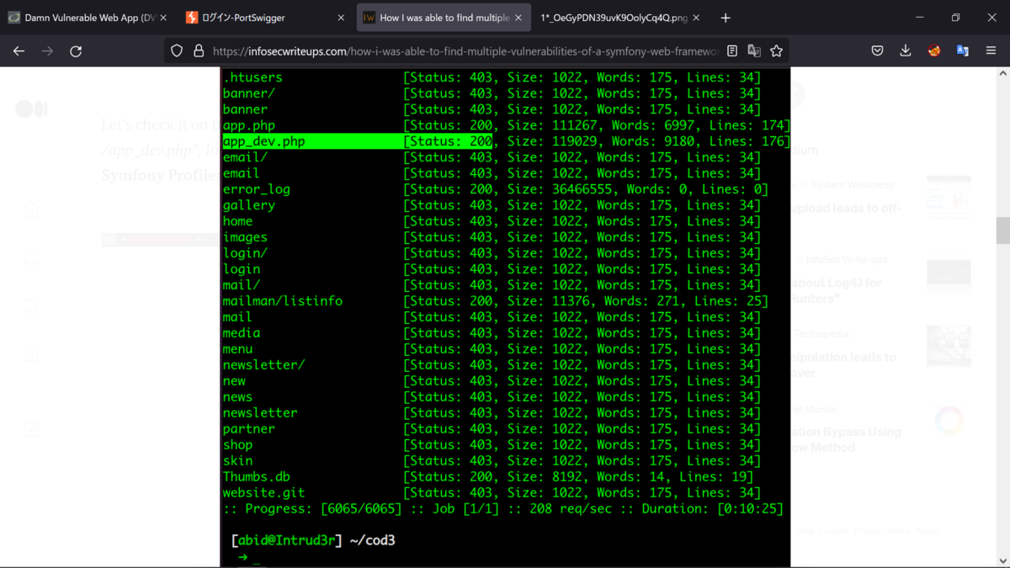Open the Downloads icon in the toolbar
This screenshot has height=568, width=1010.
point(905,50)
